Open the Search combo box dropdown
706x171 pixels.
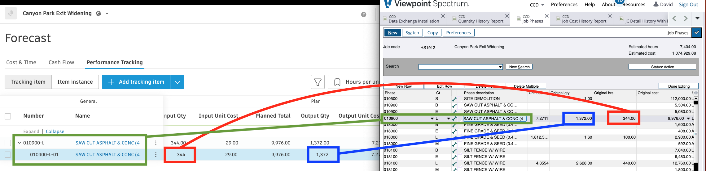[x=500, y=67]
